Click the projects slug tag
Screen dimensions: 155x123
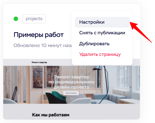[34, 19]
